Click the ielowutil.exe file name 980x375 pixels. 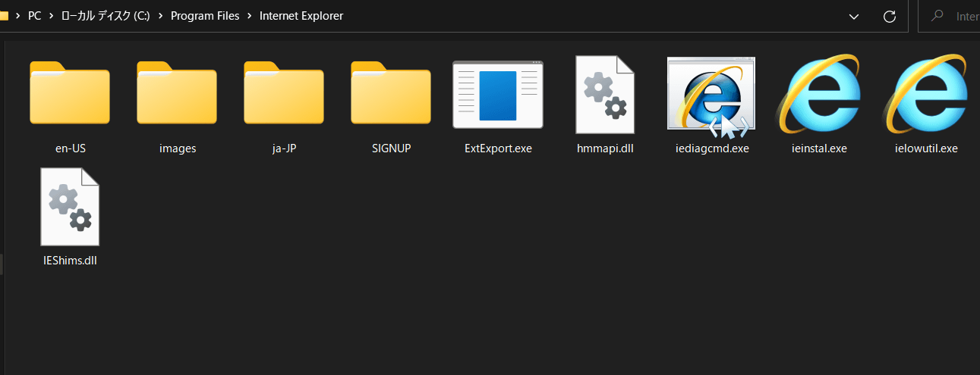click(x=926, y=148)
